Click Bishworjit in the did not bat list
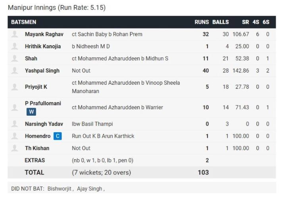 click(x=59, y=188)
